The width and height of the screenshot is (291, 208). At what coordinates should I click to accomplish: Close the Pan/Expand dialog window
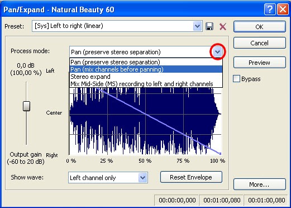[283, 10]
